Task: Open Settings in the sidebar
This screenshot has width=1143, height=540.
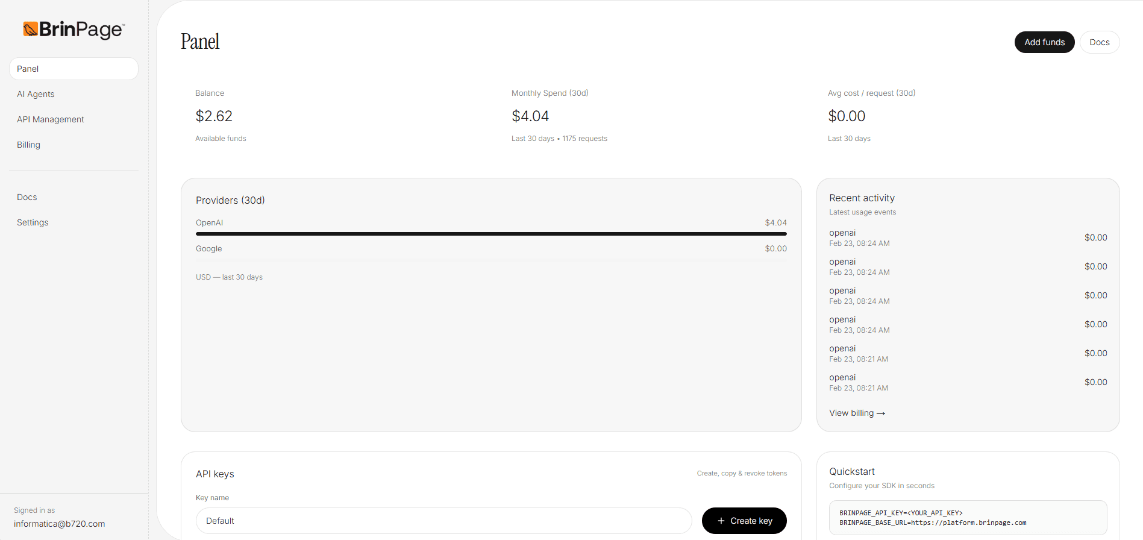Action: click(33, 222)
